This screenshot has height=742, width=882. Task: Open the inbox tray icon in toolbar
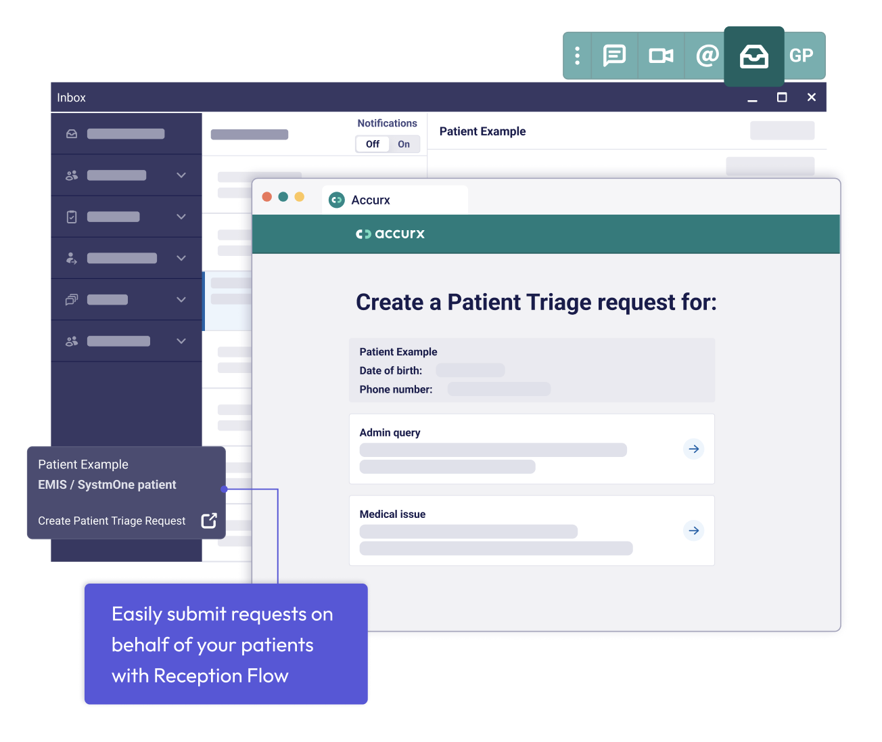(x=753, y=56)
